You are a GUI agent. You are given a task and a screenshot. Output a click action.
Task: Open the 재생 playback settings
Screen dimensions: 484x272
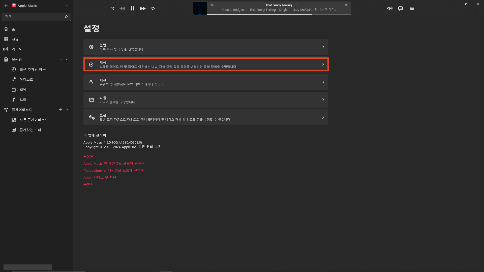point(206,64)
